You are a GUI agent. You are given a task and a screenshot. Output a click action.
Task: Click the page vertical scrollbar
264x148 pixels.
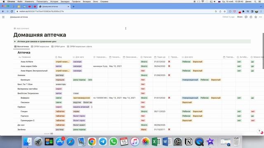(x=263, y=51)
